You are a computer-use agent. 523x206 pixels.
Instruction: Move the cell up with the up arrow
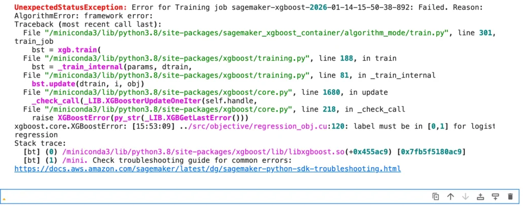(450, 196)
